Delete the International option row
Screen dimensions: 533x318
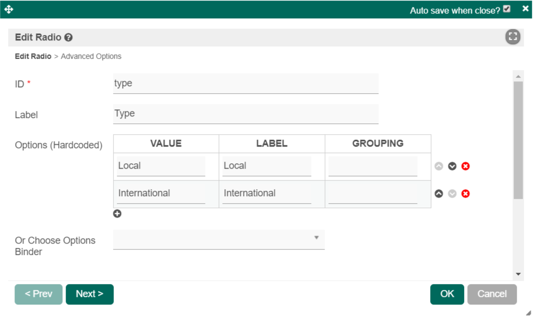(x=466, y=193)
